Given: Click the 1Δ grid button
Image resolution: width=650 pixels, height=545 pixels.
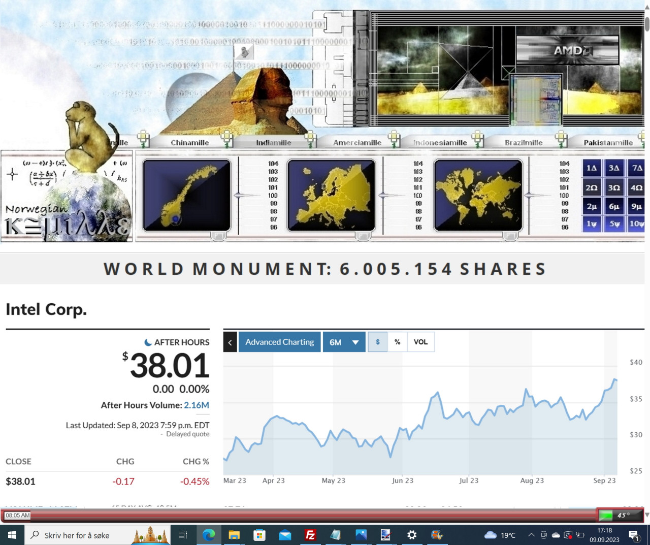Looking at the screenshot, I should 592,168.
